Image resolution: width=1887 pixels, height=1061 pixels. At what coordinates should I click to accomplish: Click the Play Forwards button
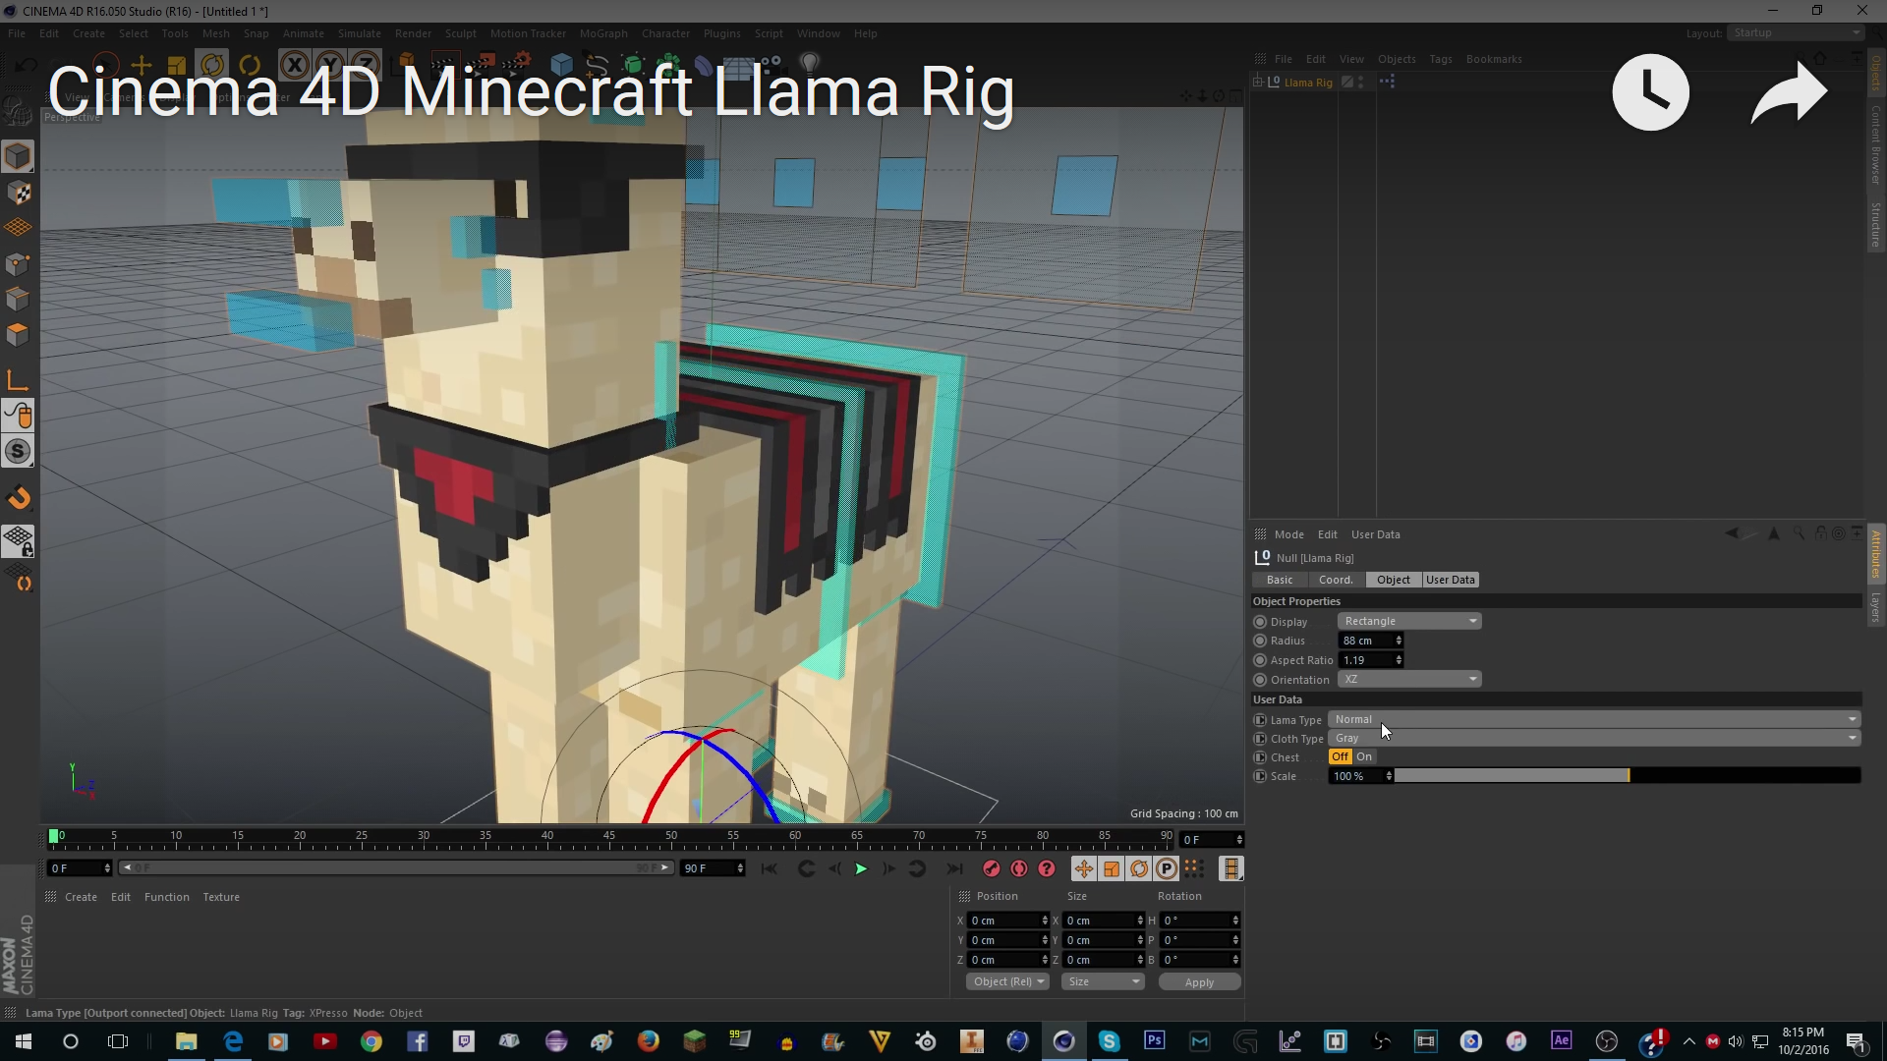click(x=861, y=868)
